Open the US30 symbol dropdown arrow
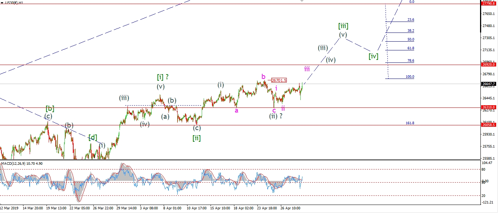498x213 pixels. click(x=2, y=2)
